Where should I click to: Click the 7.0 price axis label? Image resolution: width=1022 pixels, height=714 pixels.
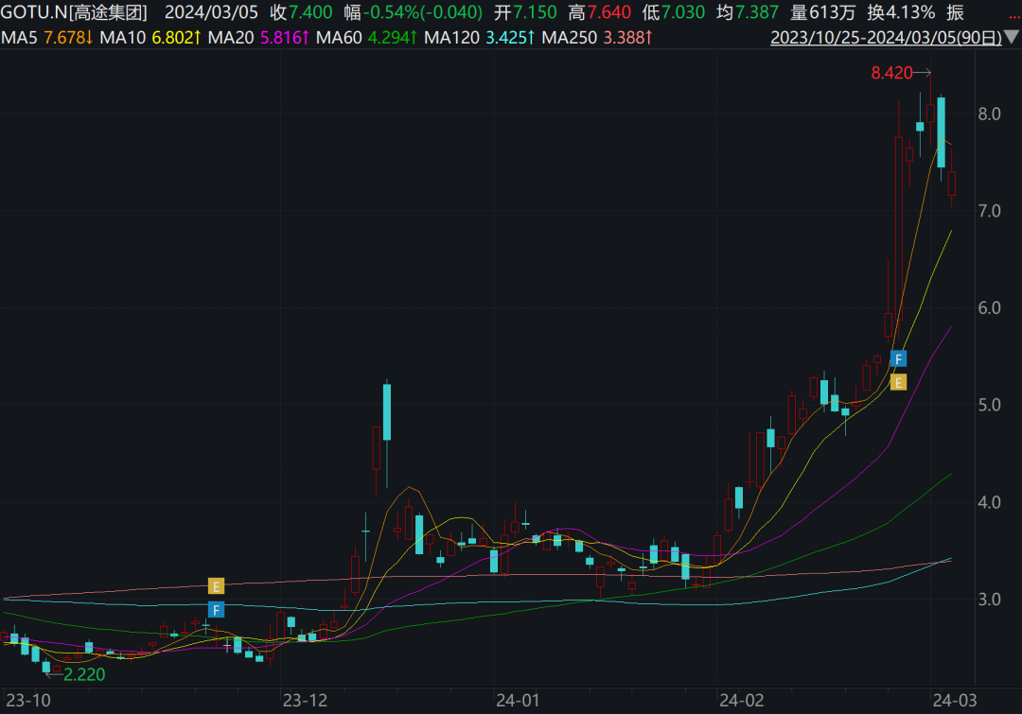pyautogui.click(x=990, y=211)
